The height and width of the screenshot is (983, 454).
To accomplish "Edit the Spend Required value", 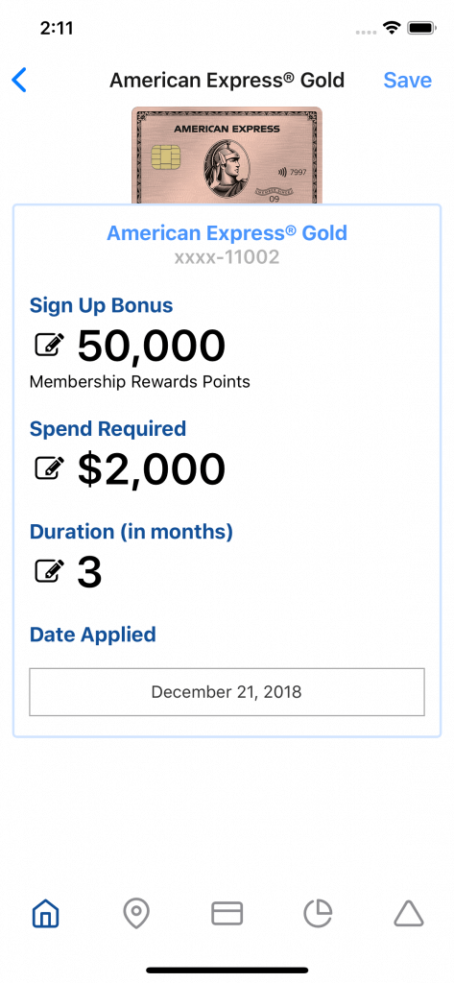I will pyautogui.click(x=49, y=468).
